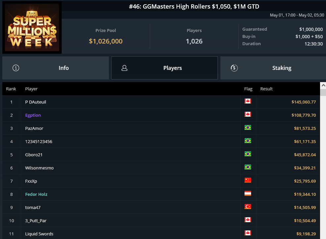Screen dimensions: 326x239
Task: Click Turkey flag for toma47
Action: pos(248,207)
